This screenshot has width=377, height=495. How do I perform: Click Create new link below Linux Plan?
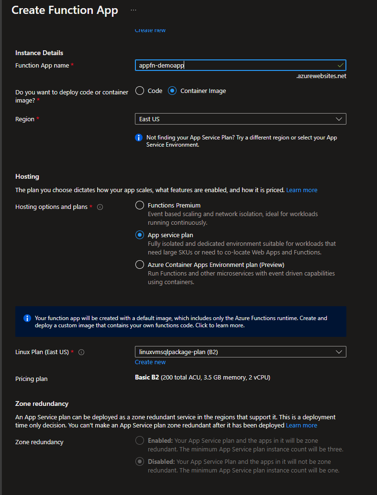150,362
